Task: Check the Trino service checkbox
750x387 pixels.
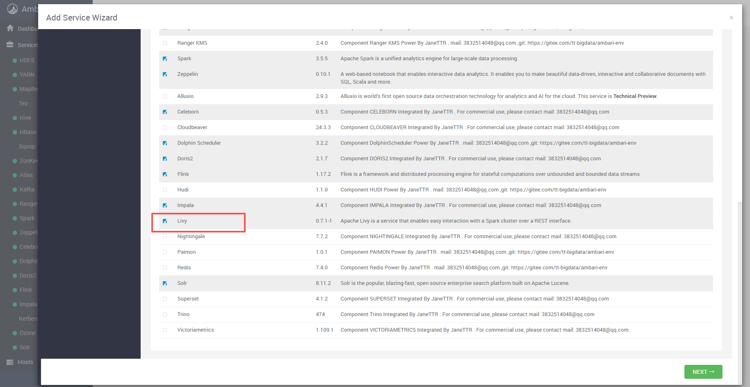Action: coord(165,314)
